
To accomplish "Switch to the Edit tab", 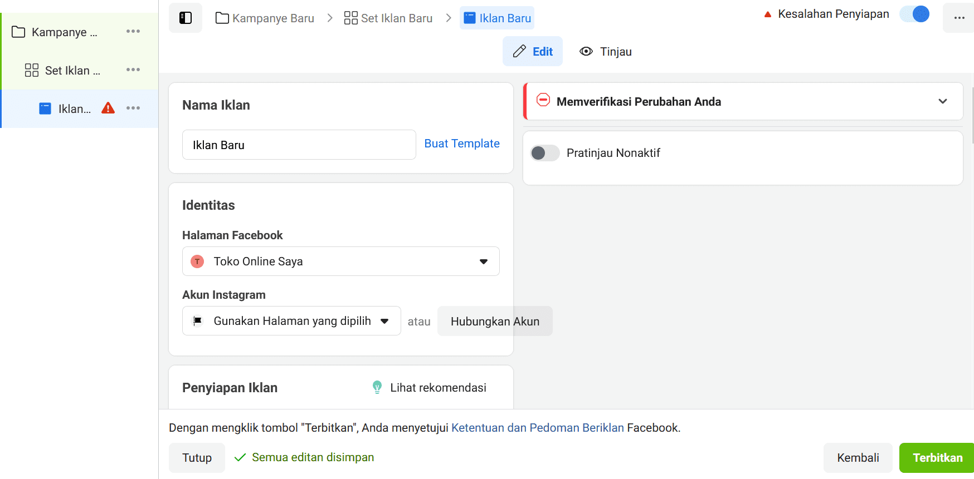I will 533,51.
